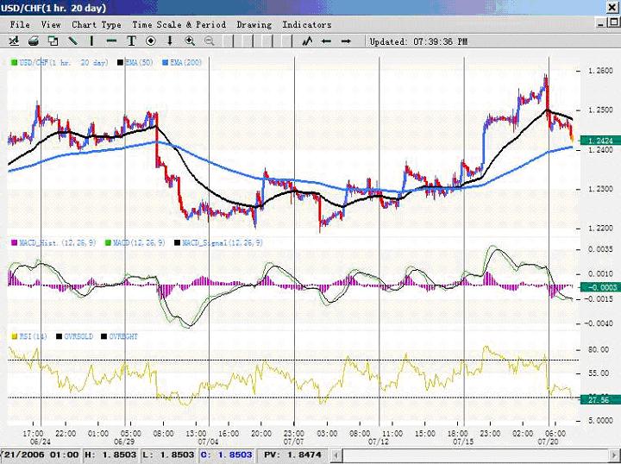Viewport: 621px width, 464px height.
Task: Click the copy windows icon in toolbar
Action: tap(53, 41)
